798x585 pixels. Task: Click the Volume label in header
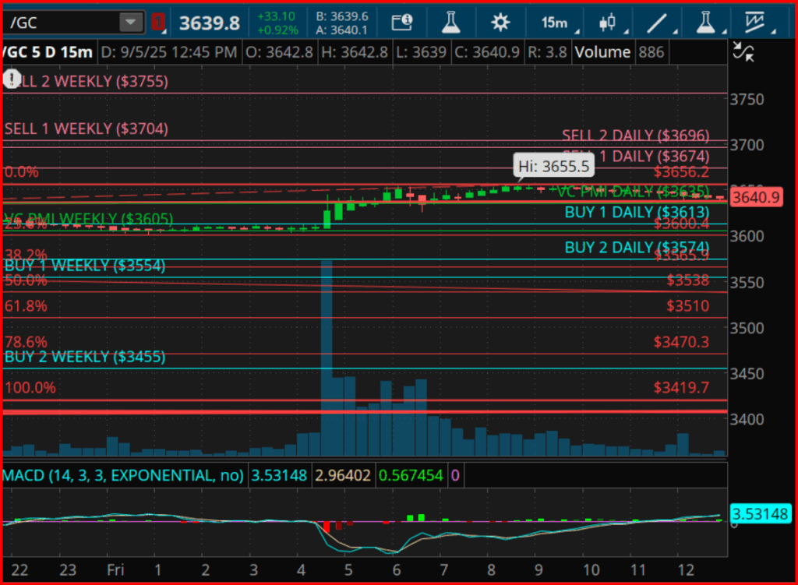point(602,53)
